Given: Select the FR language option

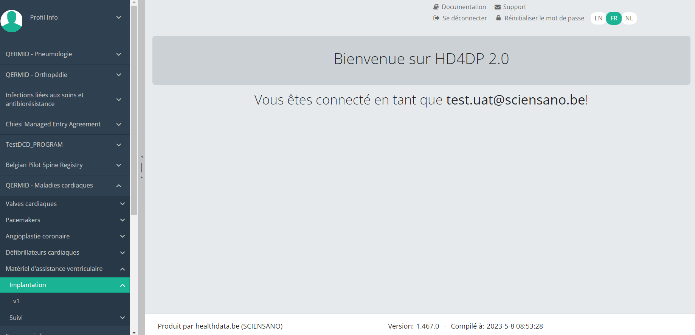Looking at the screenshot, I should 614,18.
